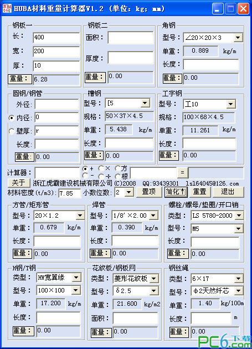Image resolution: width=252 pixels, height=349 pixels.
Task: Open checkered plate type dropdown
Action: (153, 279)
